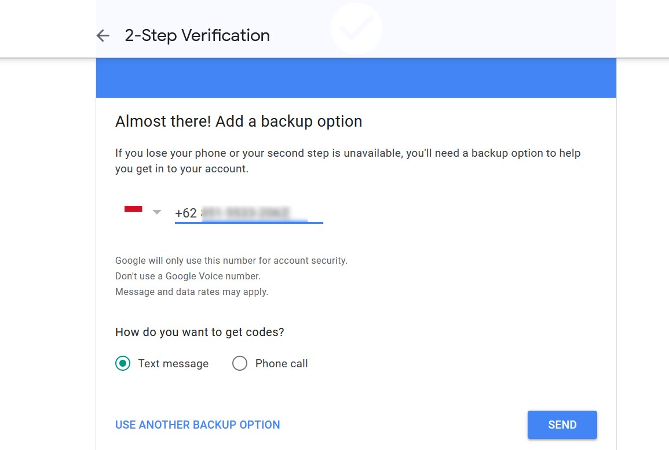
Task: Click the "Google will only use this number" note
Action: [x=231, y=261]
